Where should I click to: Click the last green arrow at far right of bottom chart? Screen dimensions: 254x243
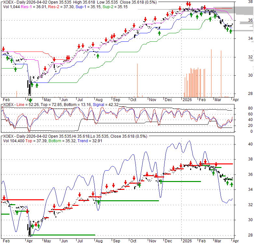[232, 185]
